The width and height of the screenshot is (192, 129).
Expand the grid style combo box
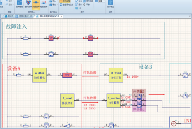click(x=100, y=1)
